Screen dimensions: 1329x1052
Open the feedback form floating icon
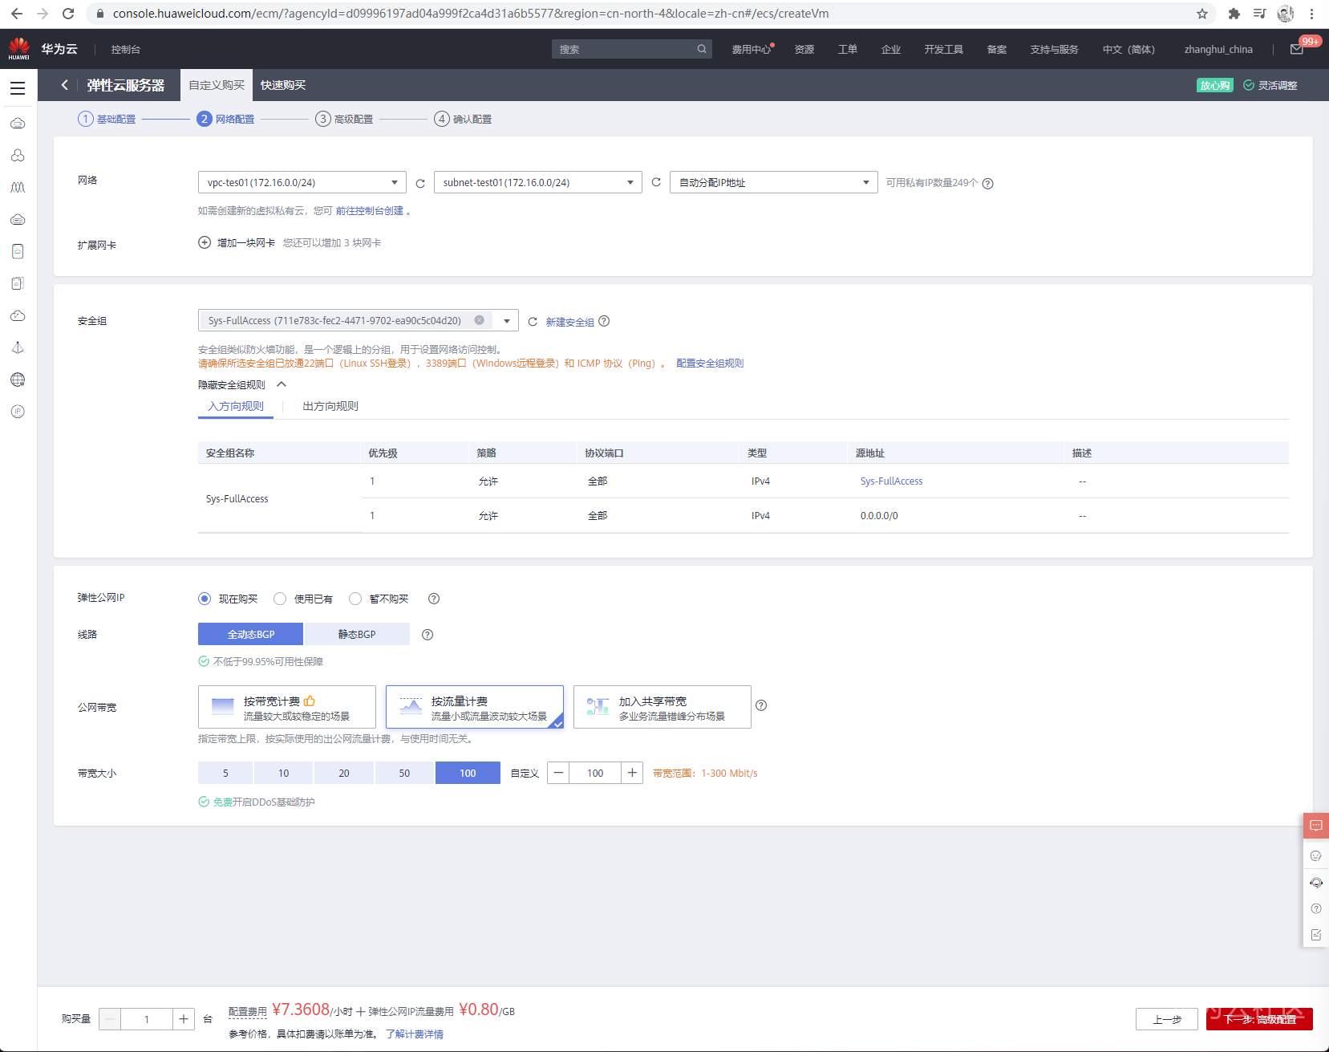pos(1316,935)
